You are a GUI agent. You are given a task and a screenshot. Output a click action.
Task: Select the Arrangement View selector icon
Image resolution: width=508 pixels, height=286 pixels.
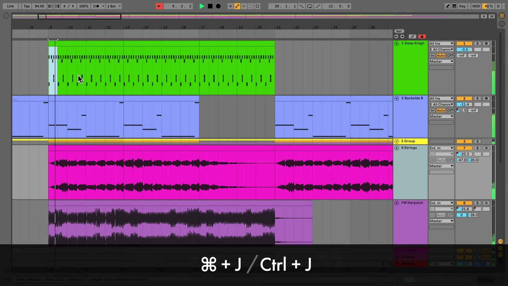click(x=502, y=16)
